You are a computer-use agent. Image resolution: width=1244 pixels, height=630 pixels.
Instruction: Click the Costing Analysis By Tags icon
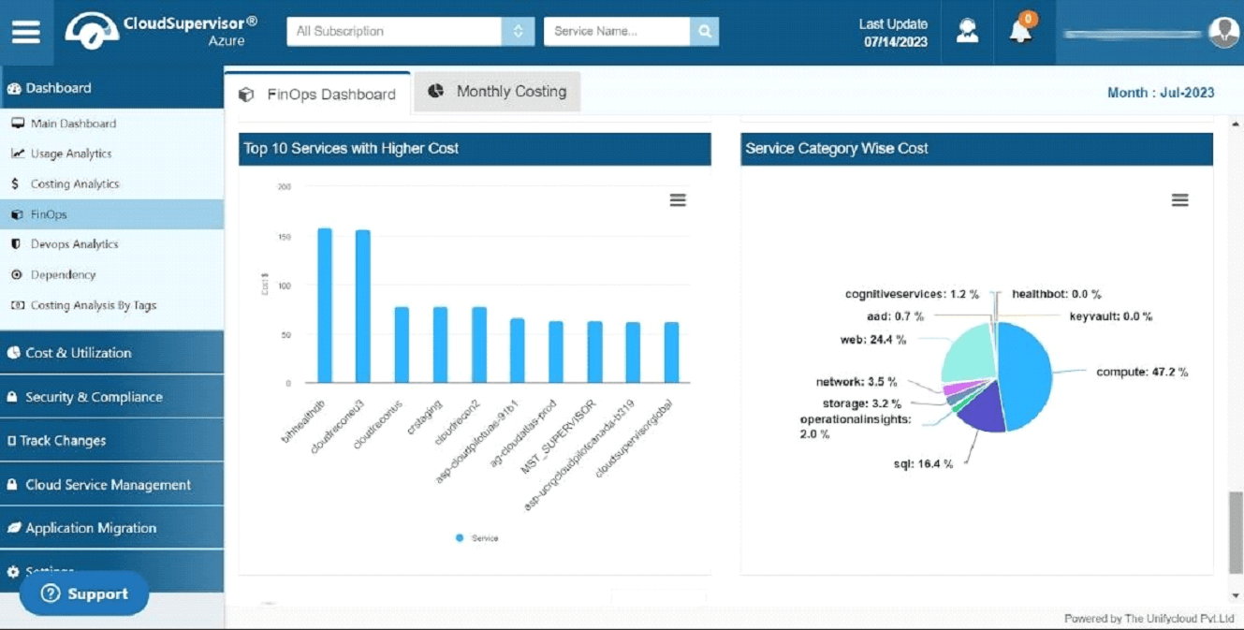17,305
